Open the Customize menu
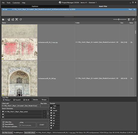The height and width of the screenshot is (135, 138). [16, 3]
